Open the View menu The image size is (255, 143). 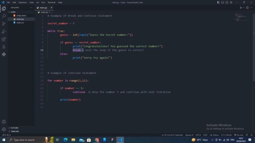[31, 2]
